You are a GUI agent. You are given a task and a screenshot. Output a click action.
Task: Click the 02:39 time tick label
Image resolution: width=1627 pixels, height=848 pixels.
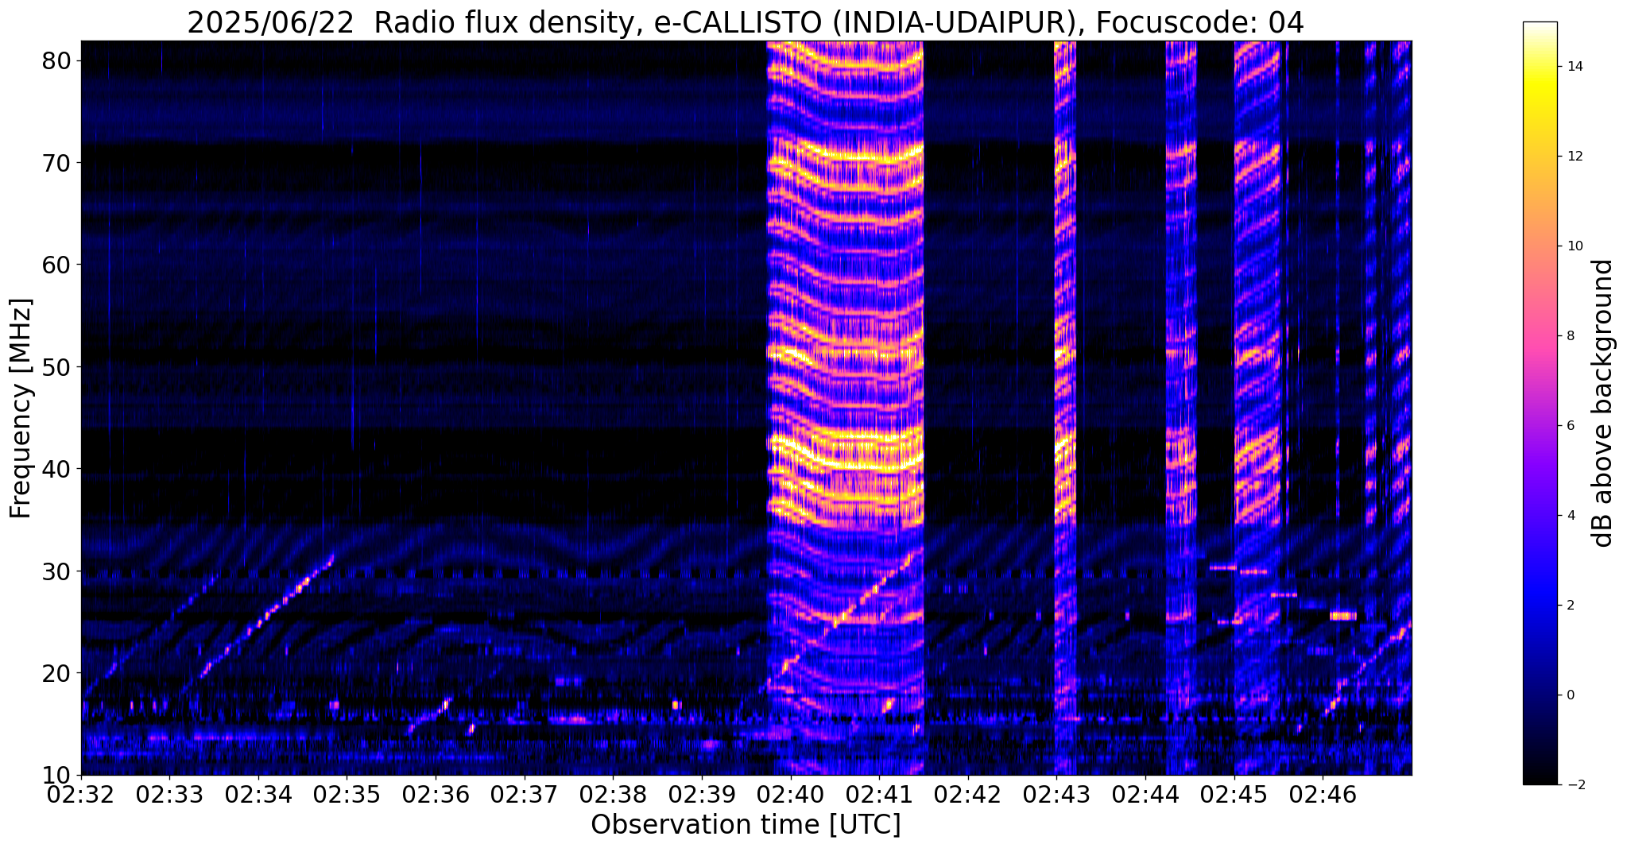point(702,794)
